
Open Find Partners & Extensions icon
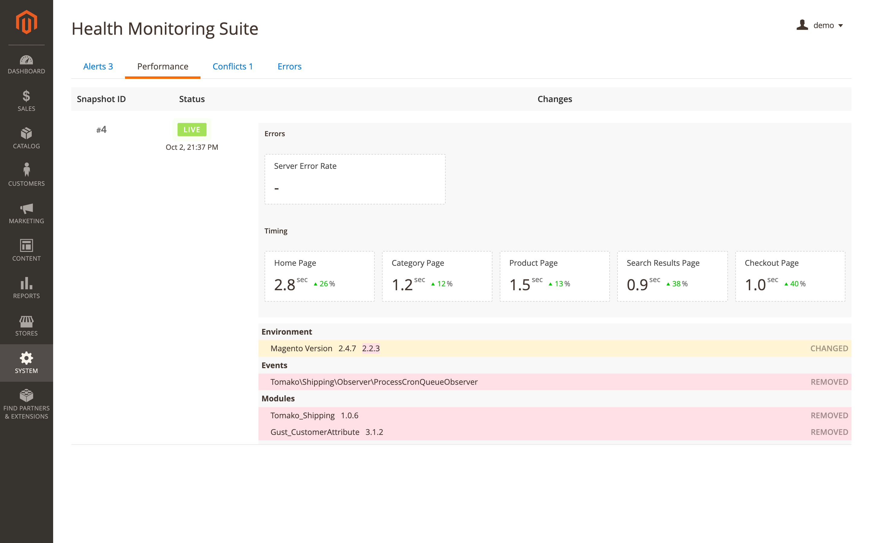point(26,395)
